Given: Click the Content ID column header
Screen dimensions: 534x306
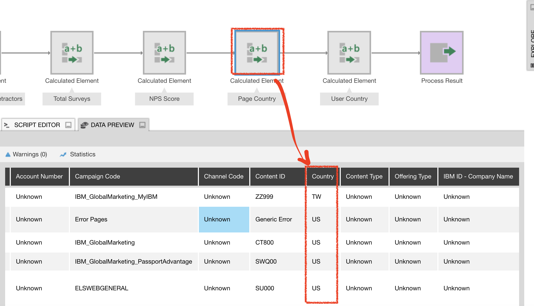Looking at the screenshot, I should (x=278, y=176).
